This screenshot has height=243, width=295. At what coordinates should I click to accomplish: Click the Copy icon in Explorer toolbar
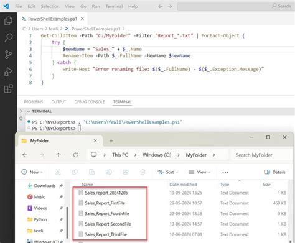pyautogui.click(x=75, y=172)
